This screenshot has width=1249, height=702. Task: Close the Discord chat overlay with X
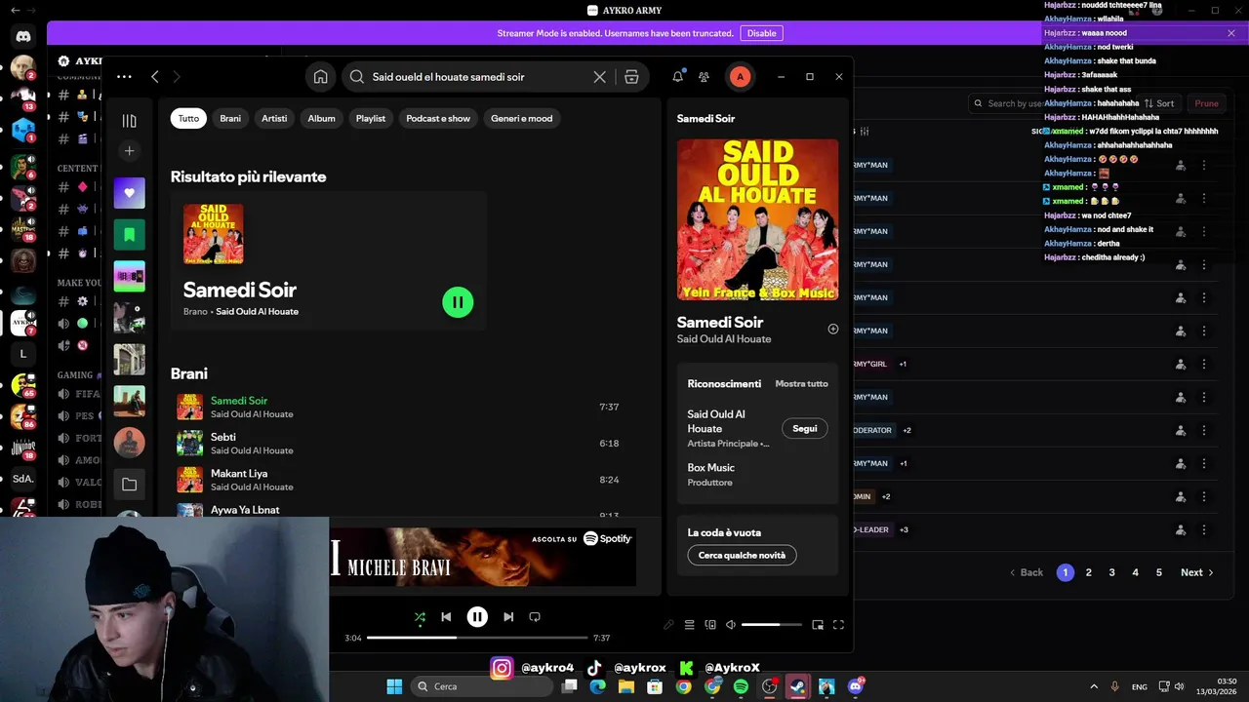click(1231, 33)
